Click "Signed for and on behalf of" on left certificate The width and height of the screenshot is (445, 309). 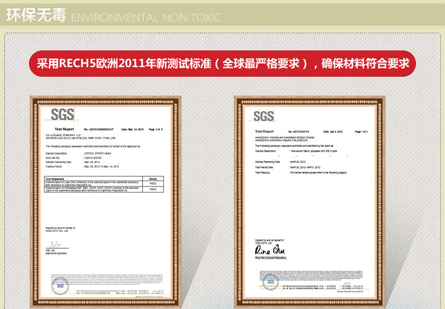61,228
